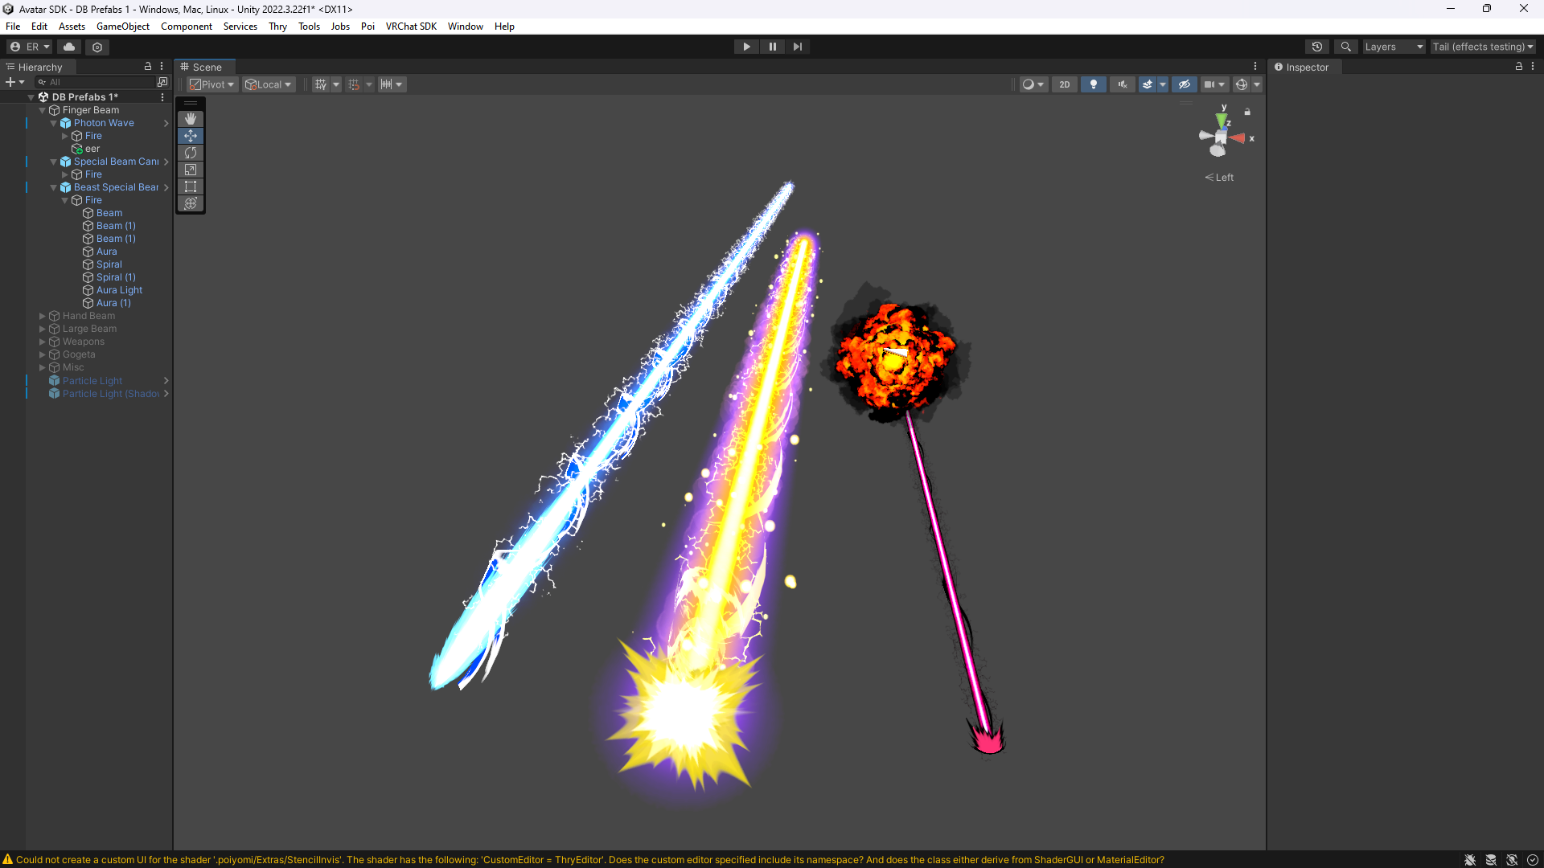Select the Transform tool at toolbar bottom
Viewport: 1544px width, 868px height.
click(x=191, y=203)
